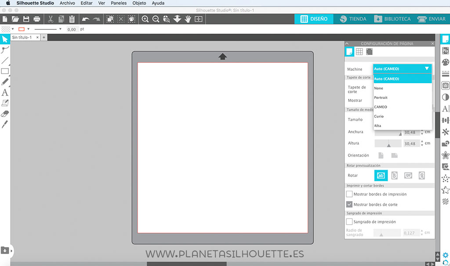
Task: Open the line color dropdown arrow
Action: tap(29, 29)
